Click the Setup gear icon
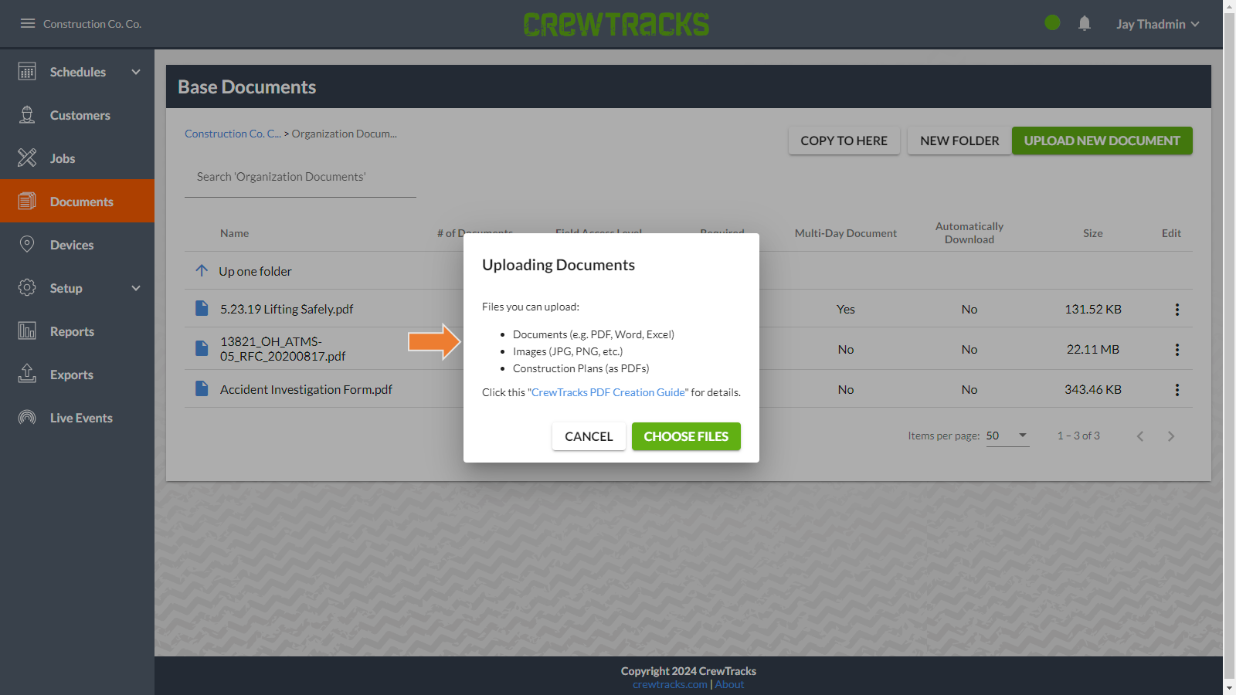Screen dimensions: 1236x695 click(27, 288)
